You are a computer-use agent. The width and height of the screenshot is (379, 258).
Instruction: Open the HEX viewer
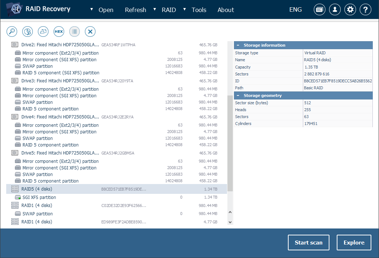point(59,32)
